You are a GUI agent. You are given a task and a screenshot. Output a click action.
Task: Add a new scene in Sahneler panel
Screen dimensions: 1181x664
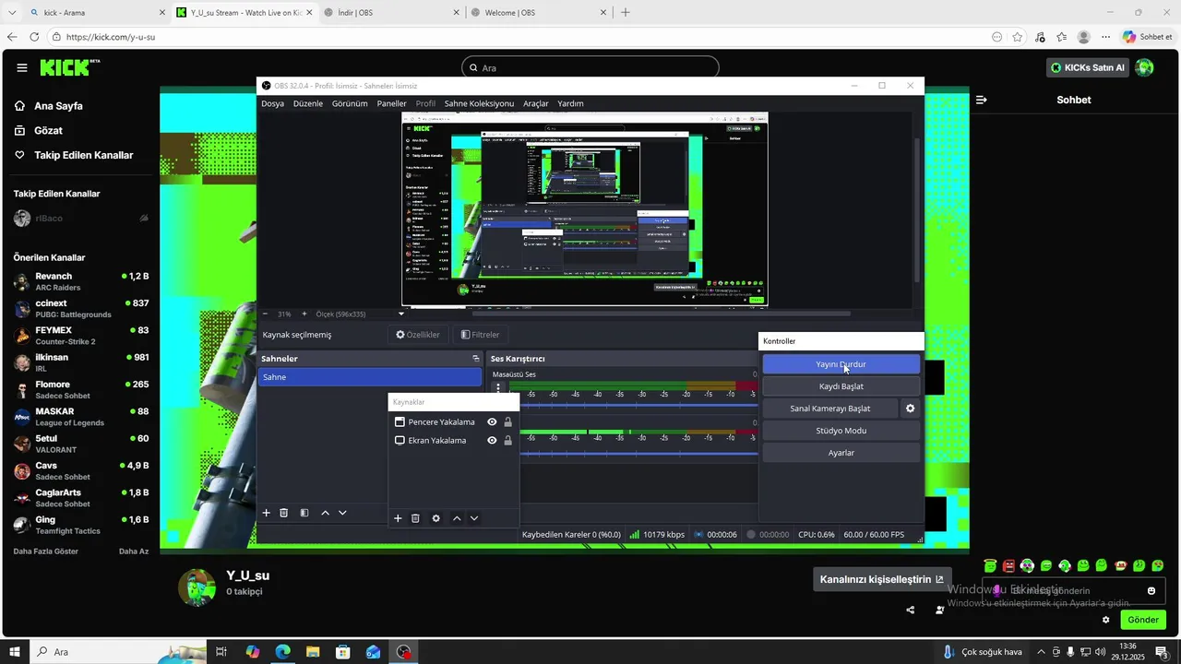click(266, 513)
